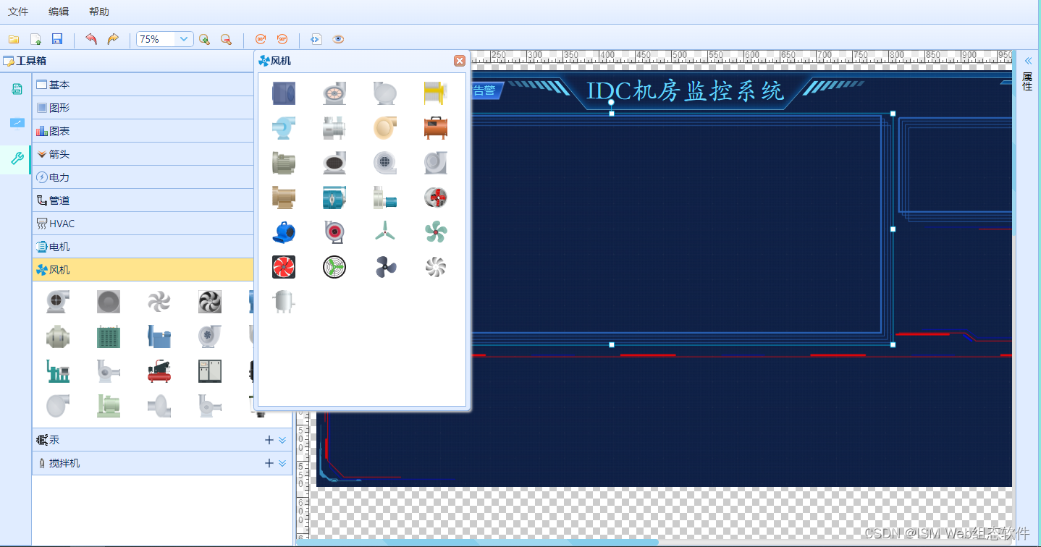This screenshot has width=1041, height=547.
Task: Redo with the orange arrow icon
Action: [x=113, y=39]
